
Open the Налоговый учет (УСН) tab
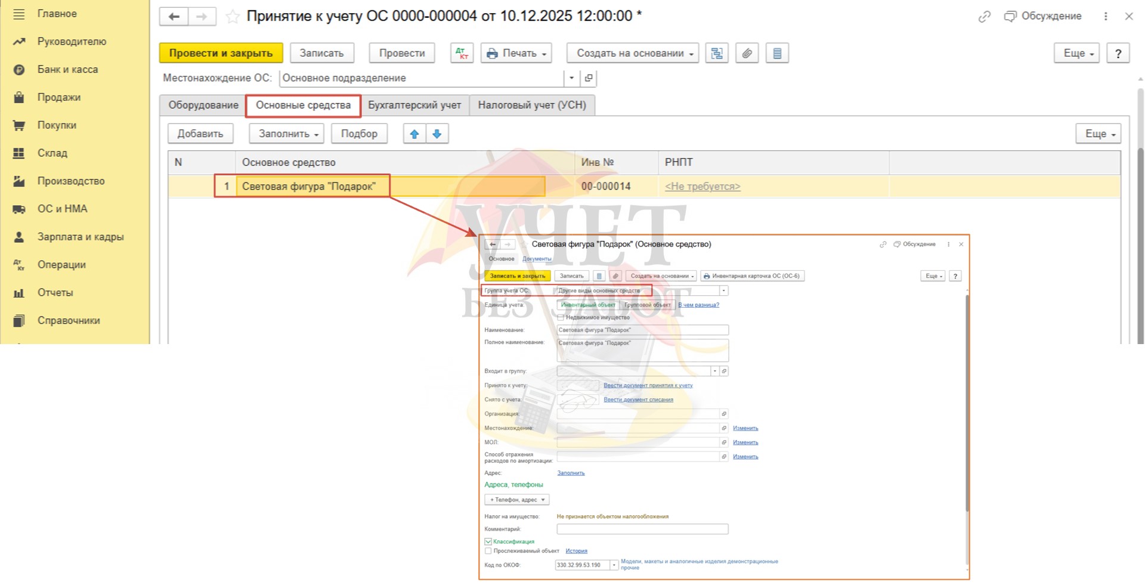[531, 105]
